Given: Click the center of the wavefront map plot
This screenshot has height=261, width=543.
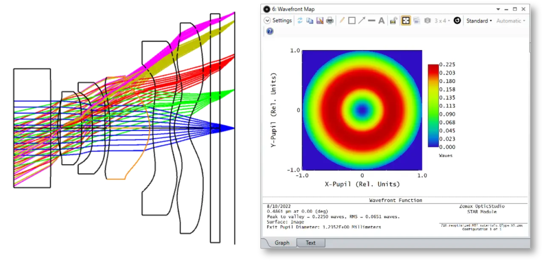Looking at the screenshot, I should pyautogui.click(x=362, y=110).
